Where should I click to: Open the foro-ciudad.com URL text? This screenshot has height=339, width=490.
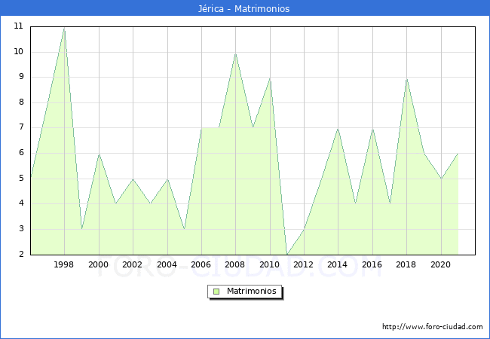click(x=433, y=327)
